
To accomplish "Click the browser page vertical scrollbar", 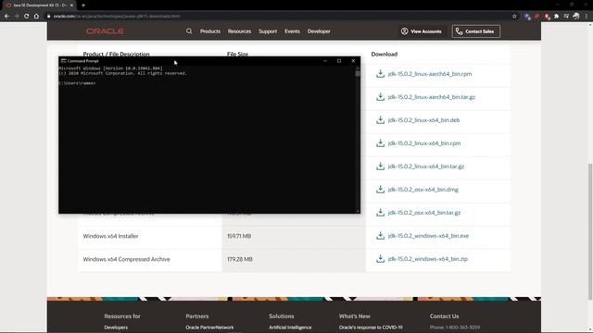I will click(x=590, y=231).
